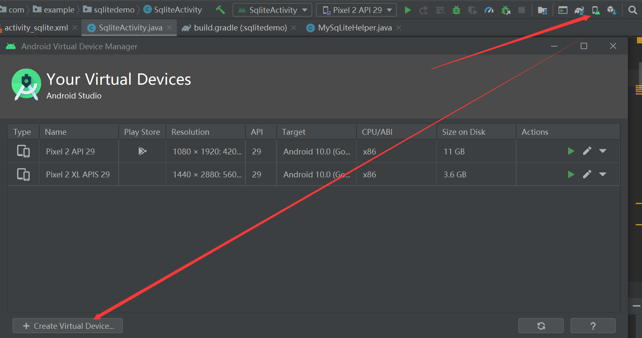Image resolution: width=642 pixels, height=338 pixels.
Task: Run the app with green play button
Action: click(408, 10)
